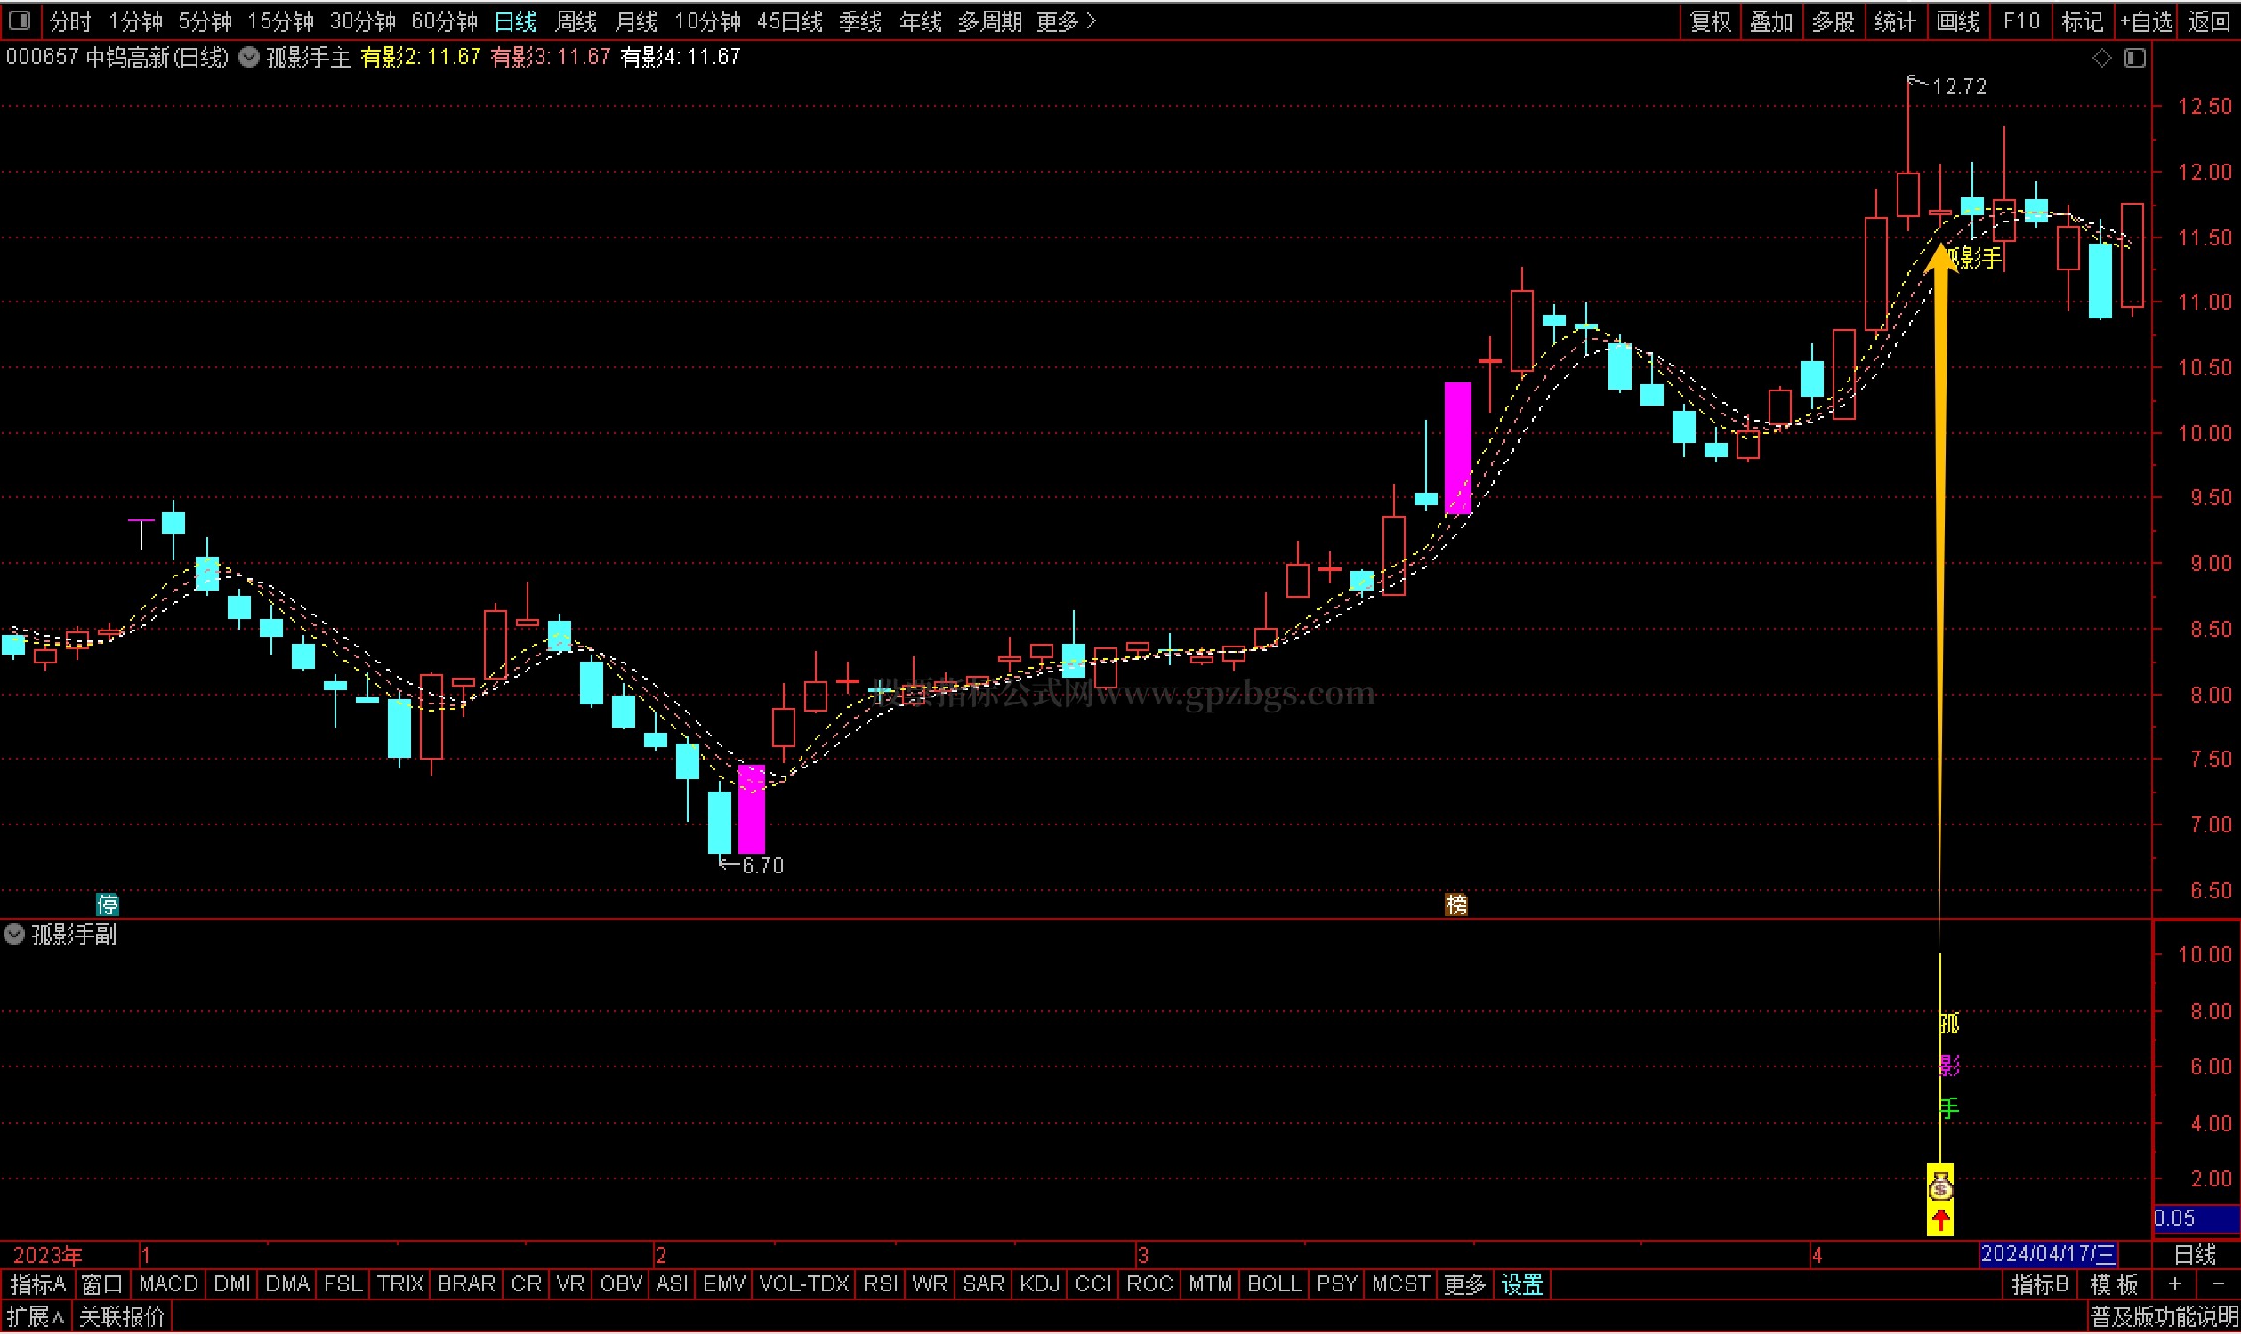
Task: Toggle the 扩展 expand panel control
Action: [36, 1318]
